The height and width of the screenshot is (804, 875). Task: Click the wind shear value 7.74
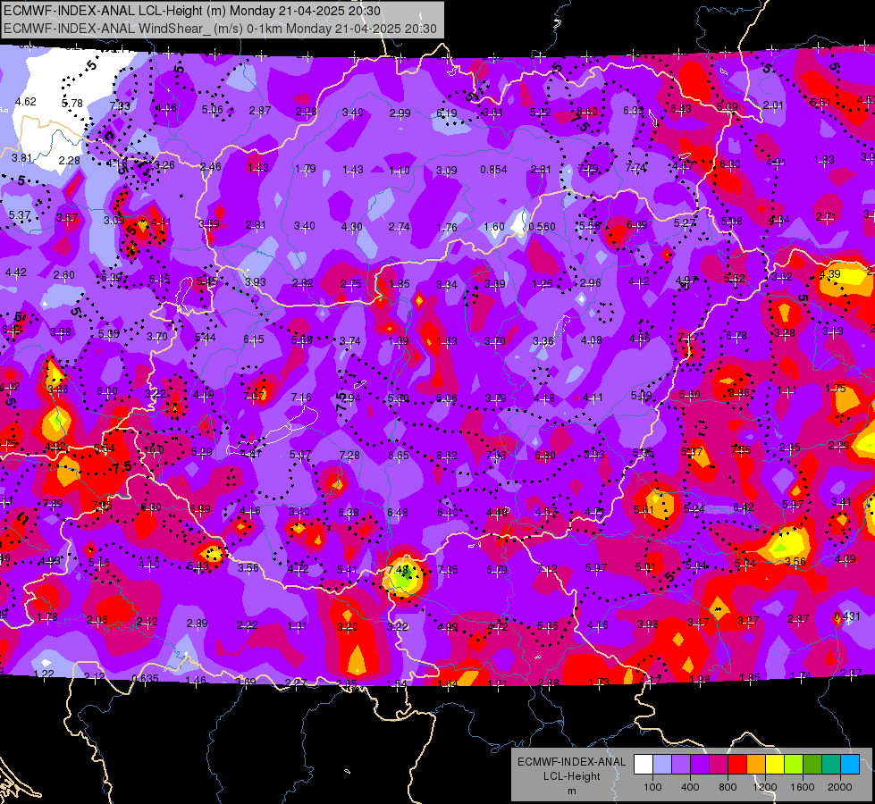coord(636,167)
